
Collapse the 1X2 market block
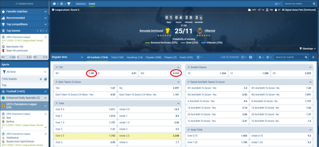[x=178, y=67]
